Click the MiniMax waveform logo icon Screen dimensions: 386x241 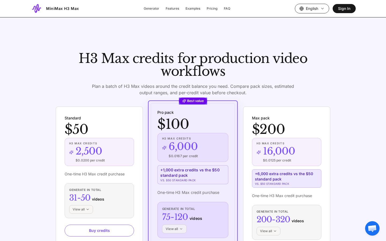(x=36, y=9)
